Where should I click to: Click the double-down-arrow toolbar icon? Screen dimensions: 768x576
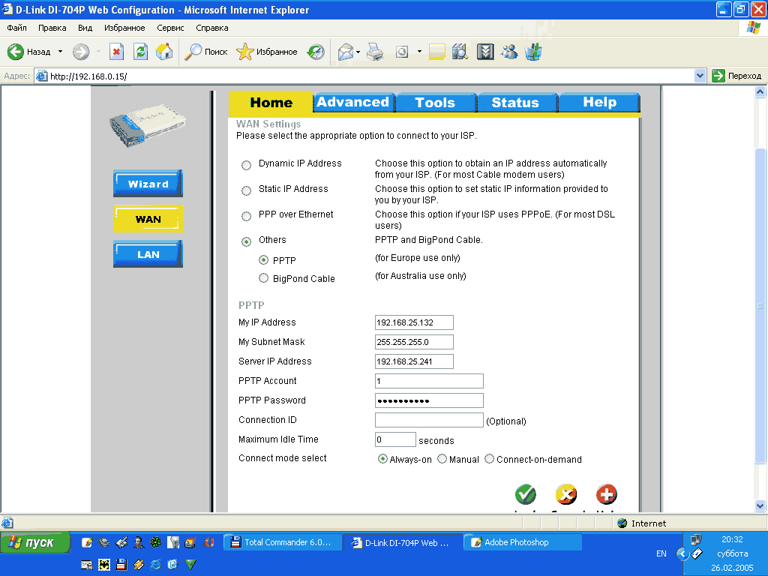click(x=485, y=52)
